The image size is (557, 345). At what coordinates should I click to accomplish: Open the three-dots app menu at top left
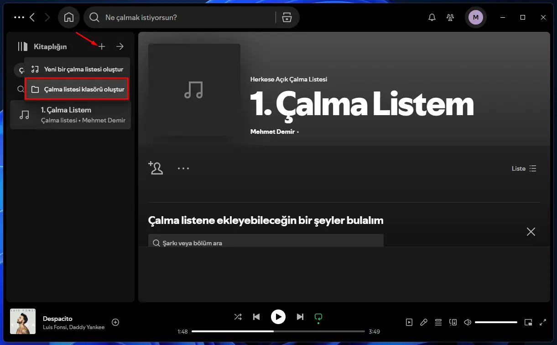19,17
